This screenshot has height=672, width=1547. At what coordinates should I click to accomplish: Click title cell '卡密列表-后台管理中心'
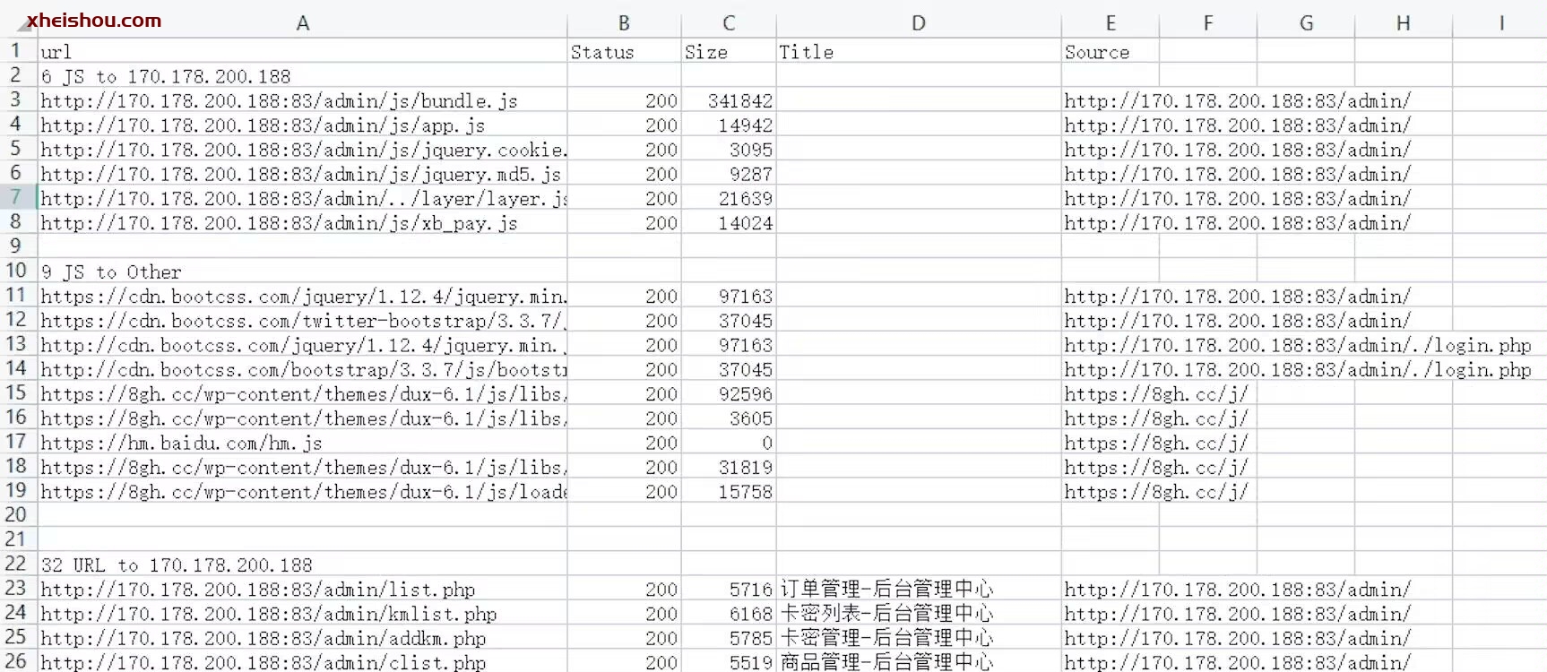tap(919, 614)
